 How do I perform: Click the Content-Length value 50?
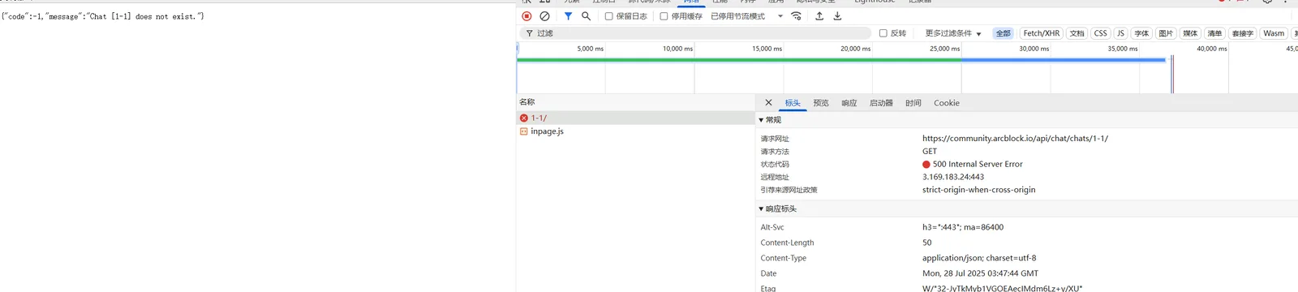[927, 243]
